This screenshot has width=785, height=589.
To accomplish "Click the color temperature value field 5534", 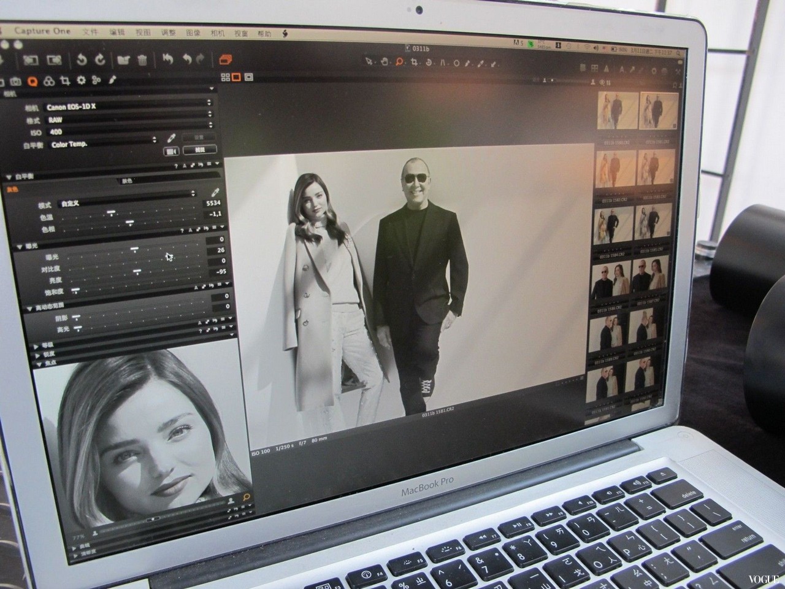I will click(213, 203).
